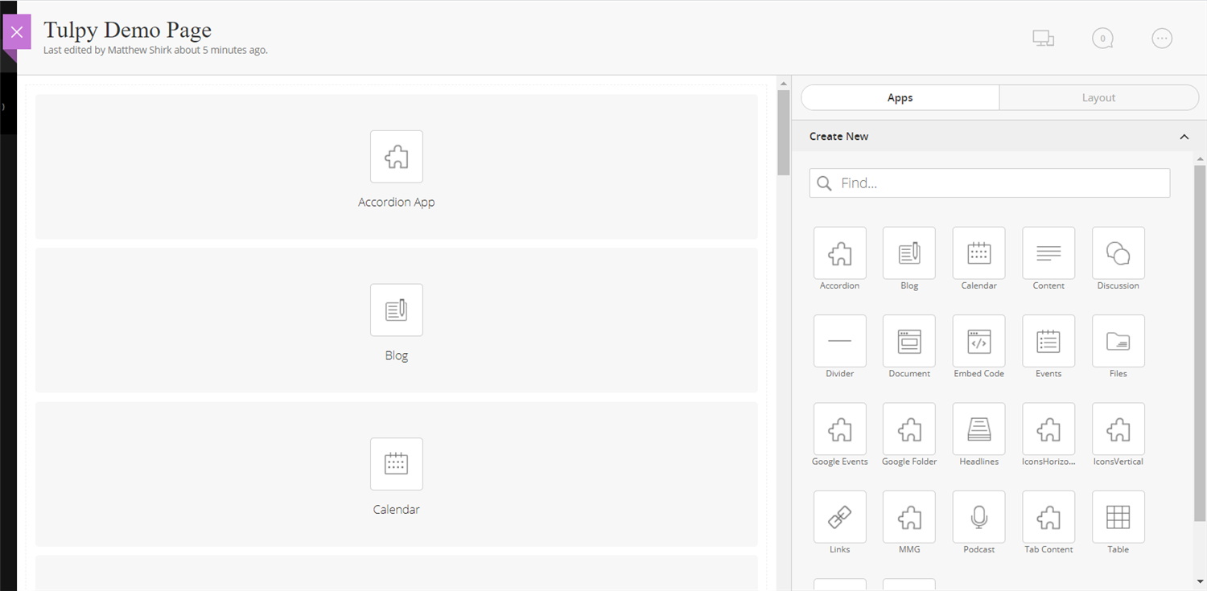Select the Content app icon
The image size is (1207, 591).
(x=1048, y=253)
